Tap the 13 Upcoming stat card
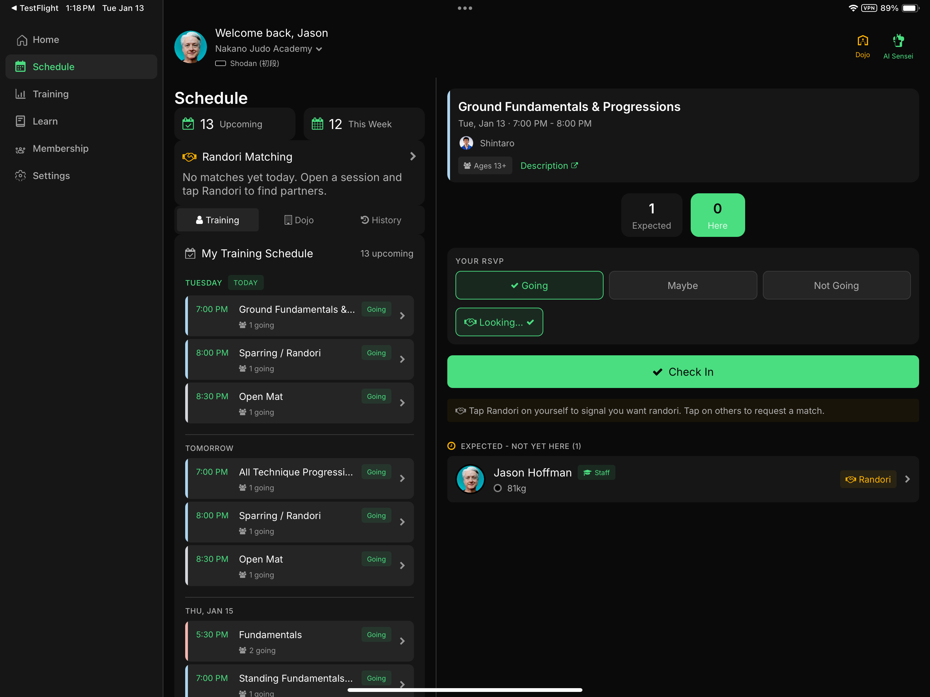Viewport: 930px width, 697px height. [235, 124]
